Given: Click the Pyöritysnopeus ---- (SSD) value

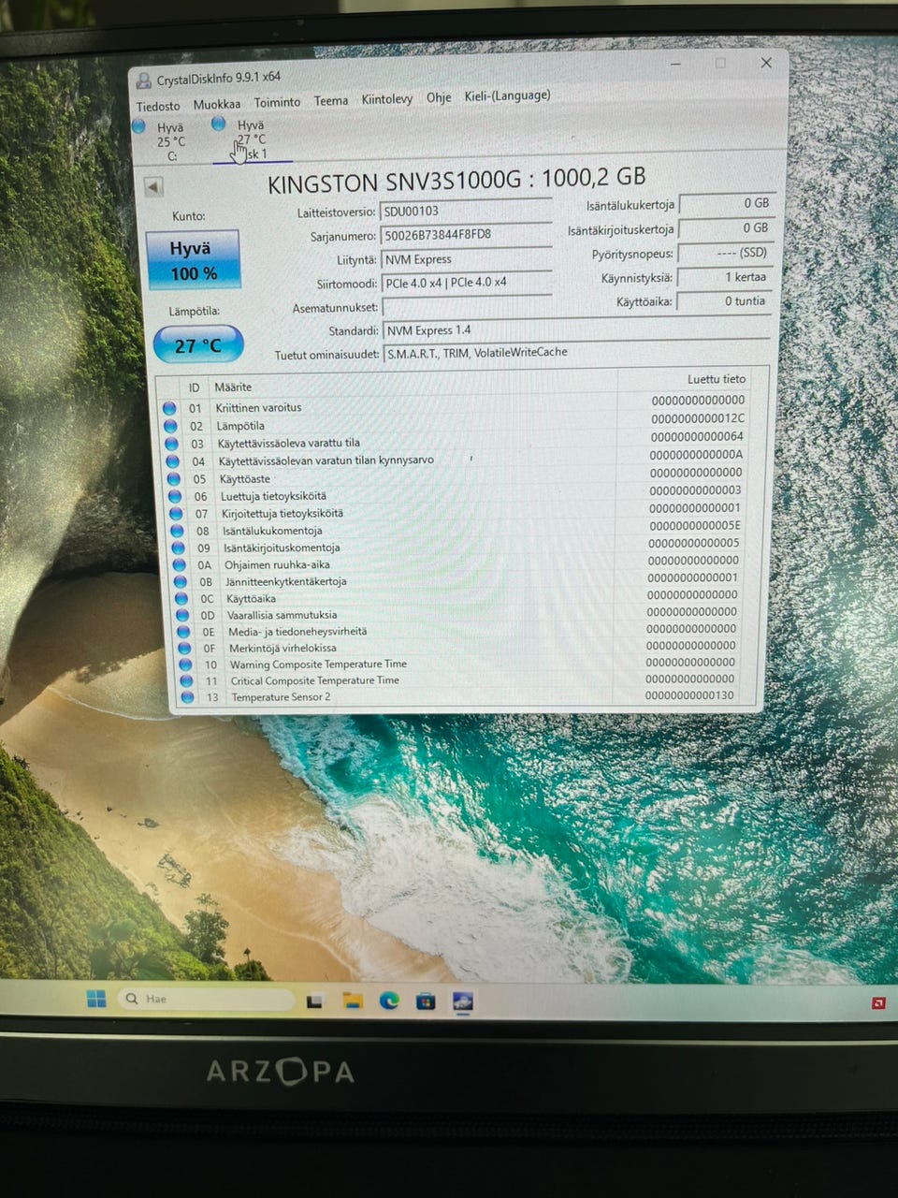Looking at the screenshot, I should [x=725, y=253].
